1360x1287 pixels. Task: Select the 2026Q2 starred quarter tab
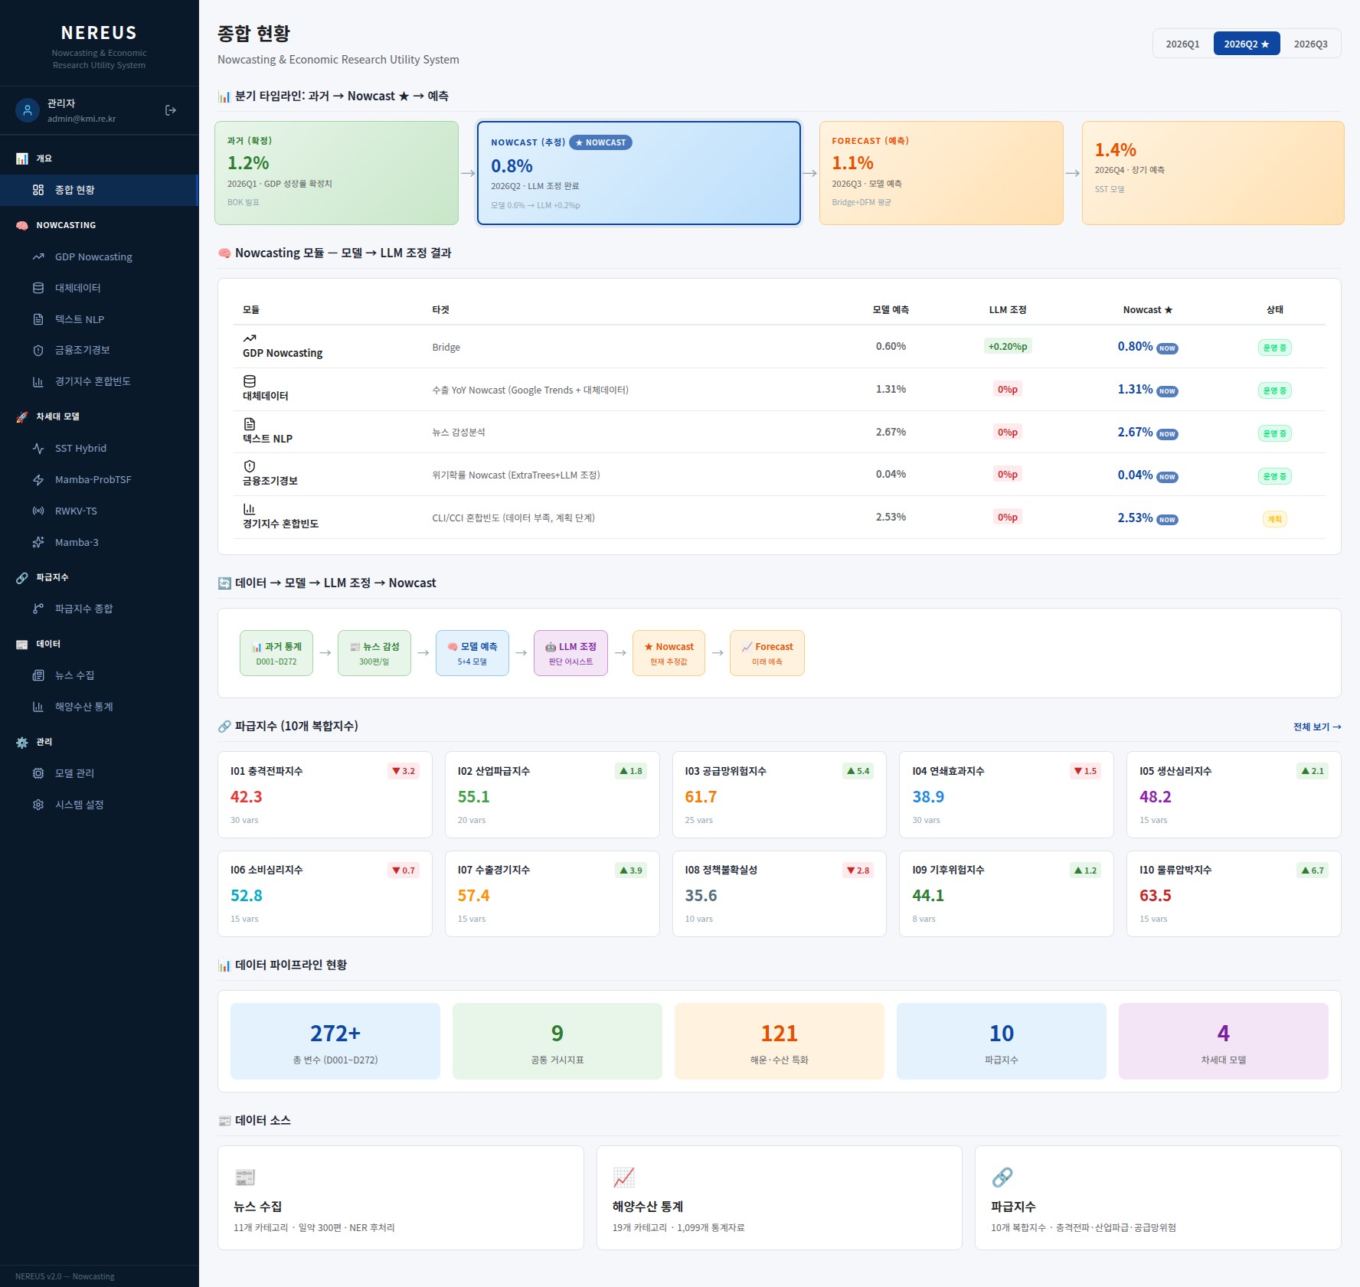[x=1247, y=44]
